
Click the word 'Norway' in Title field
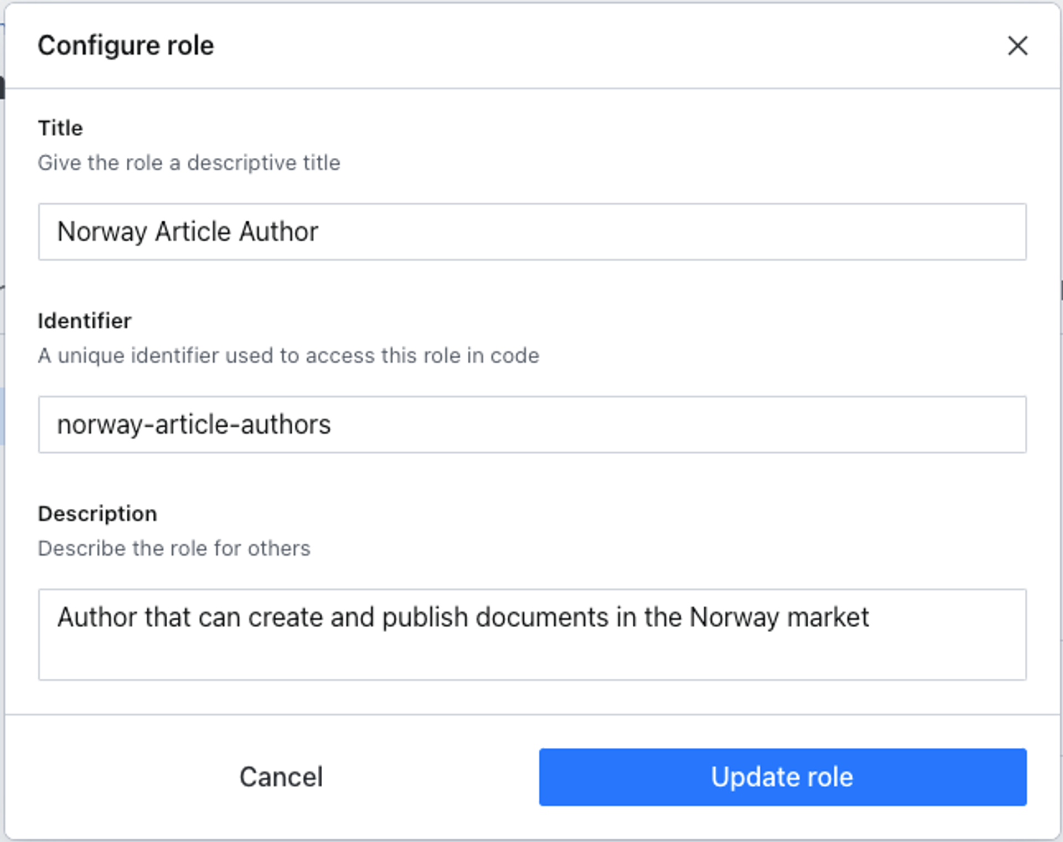(x=102, y=232)
